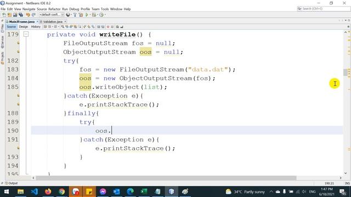Select the History view button
The width and height of the screenshot is (351, 197).
pyautogui.click(x=36, y=27)
